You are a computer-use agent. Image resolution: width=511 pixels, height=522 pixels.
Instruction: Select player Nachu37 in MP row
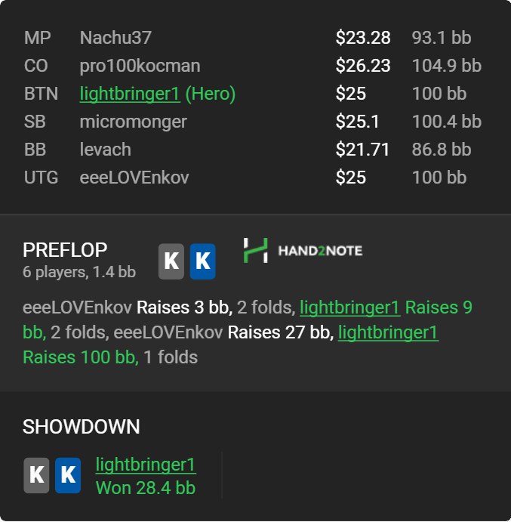coord(115,37)
